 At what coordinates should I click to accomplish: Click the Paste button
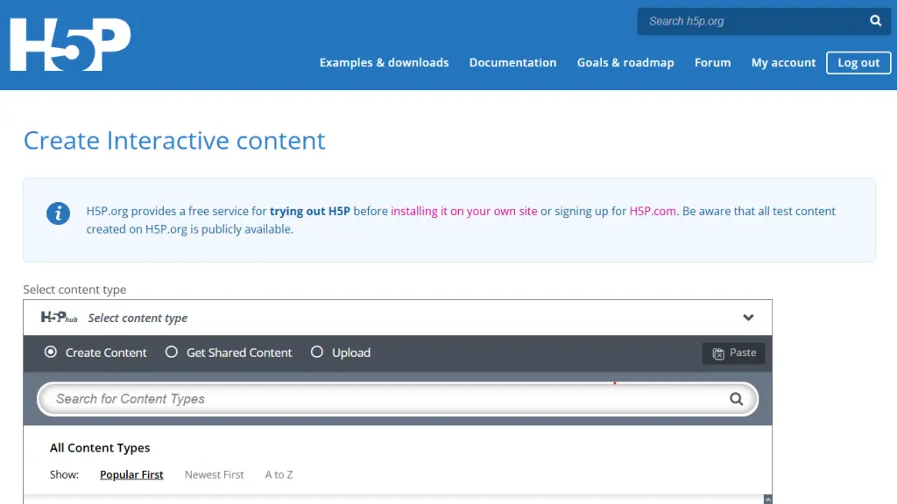coord(733,353)
